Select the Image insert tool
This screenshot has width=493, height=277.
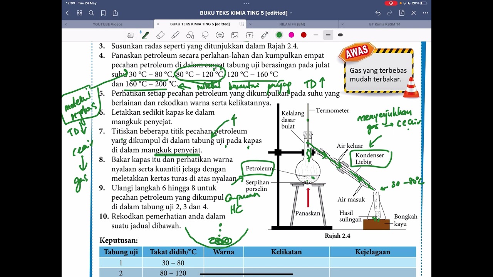(x=235, y=35)
